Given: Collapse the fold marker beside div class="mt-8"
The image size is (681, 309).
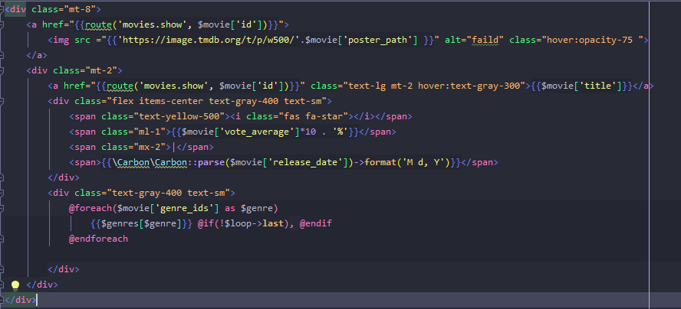Looking at the screenshot, I should tap(2, 9).
